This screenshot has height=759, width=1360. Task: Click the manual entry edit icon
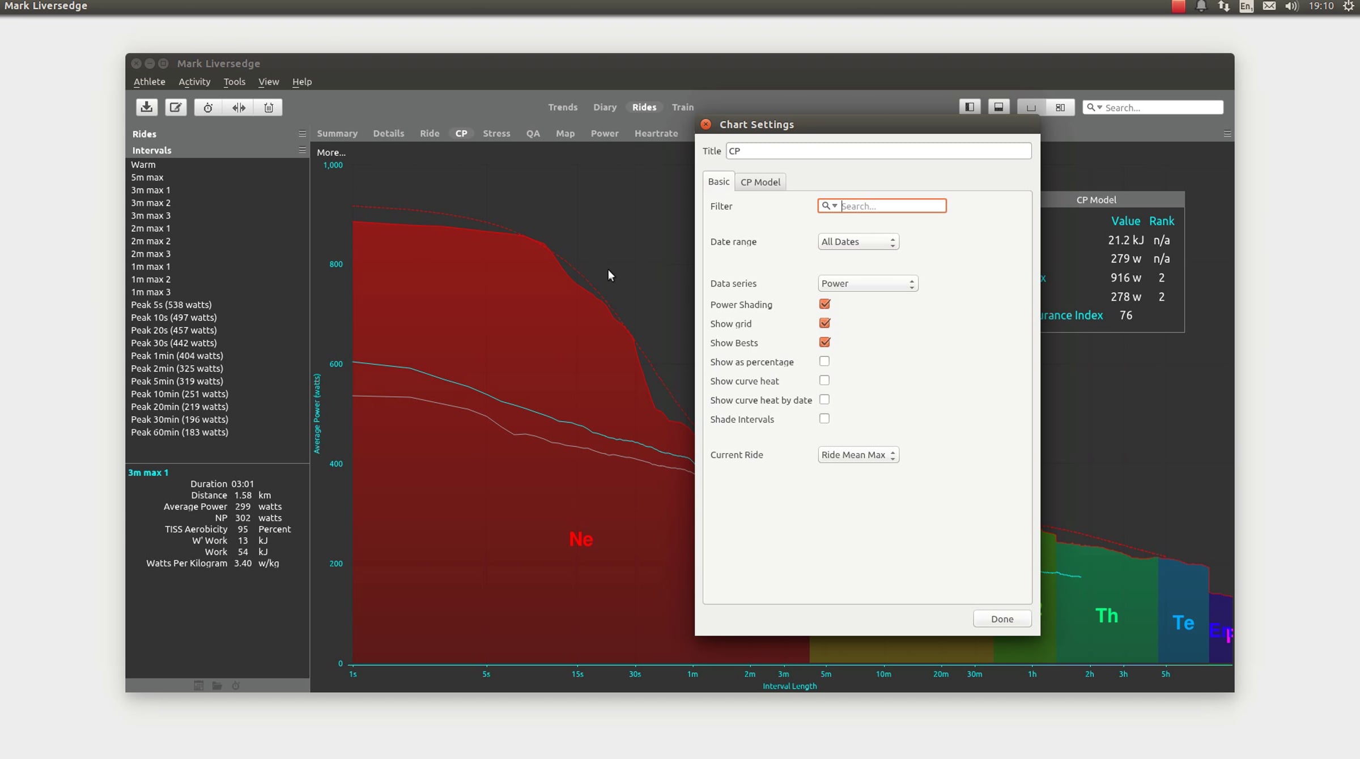click(x=176, y=107)
